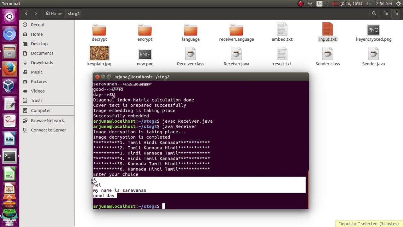Launch Firefox from the Ubuntu launcher
Screen dimensions: 403x227
[9, 69]
